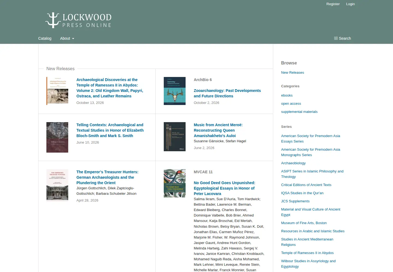The image size is (393, 272).
Task: Open No Good Deed Goes Unpunished title link
Action: 224,188
